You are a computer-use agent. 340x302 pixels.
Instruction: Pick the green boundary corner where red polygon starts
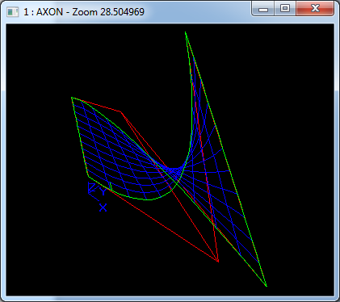click(72, 98)
